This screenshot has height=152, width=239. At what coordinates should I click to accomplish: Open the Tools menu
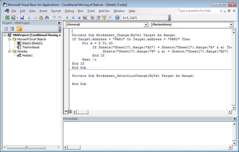tap(91, 11)
